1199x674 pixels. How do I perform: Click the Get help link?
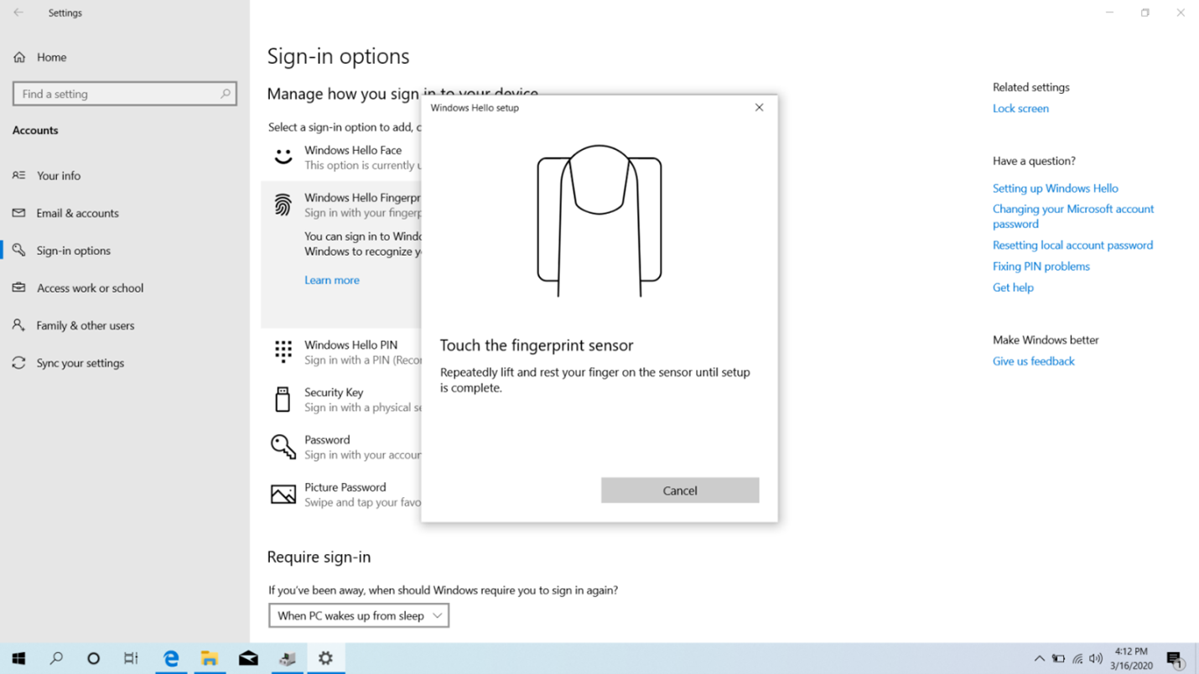(x=1013, y=288)
